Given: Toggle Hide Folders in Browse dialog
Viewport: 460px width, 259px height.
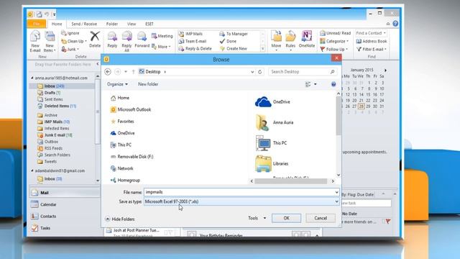Looking at the screenshot, I should tap(120, 219).
